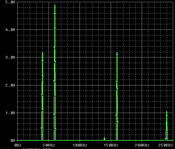Click the 1.0V y-axis label
This screenshot has height=149, width=175.
pyautogui.click(x=10, y=113)
